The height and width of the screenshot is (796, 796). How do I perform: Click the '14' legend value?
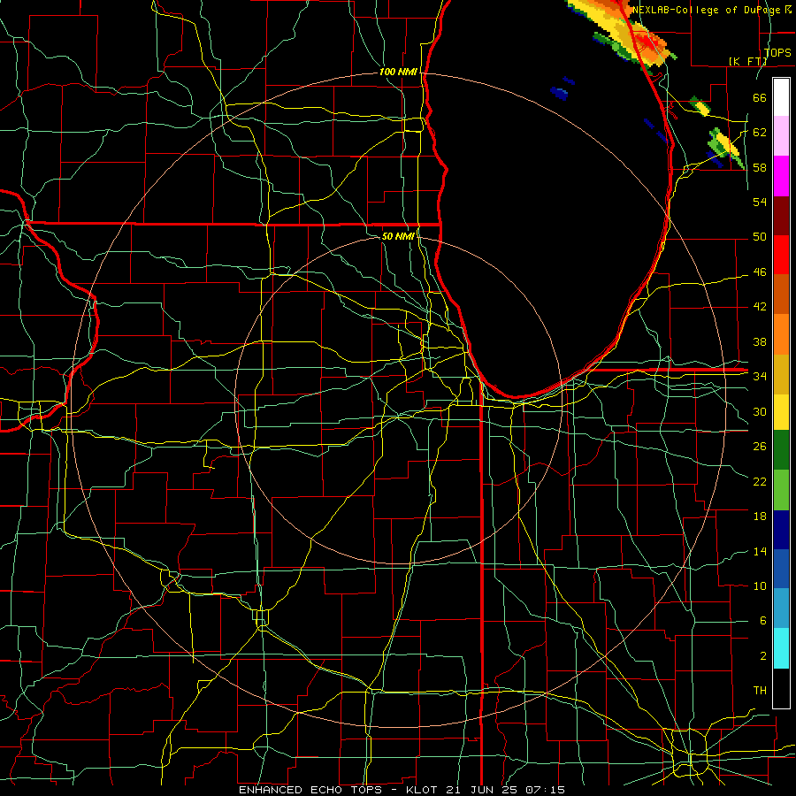(760, 551)
